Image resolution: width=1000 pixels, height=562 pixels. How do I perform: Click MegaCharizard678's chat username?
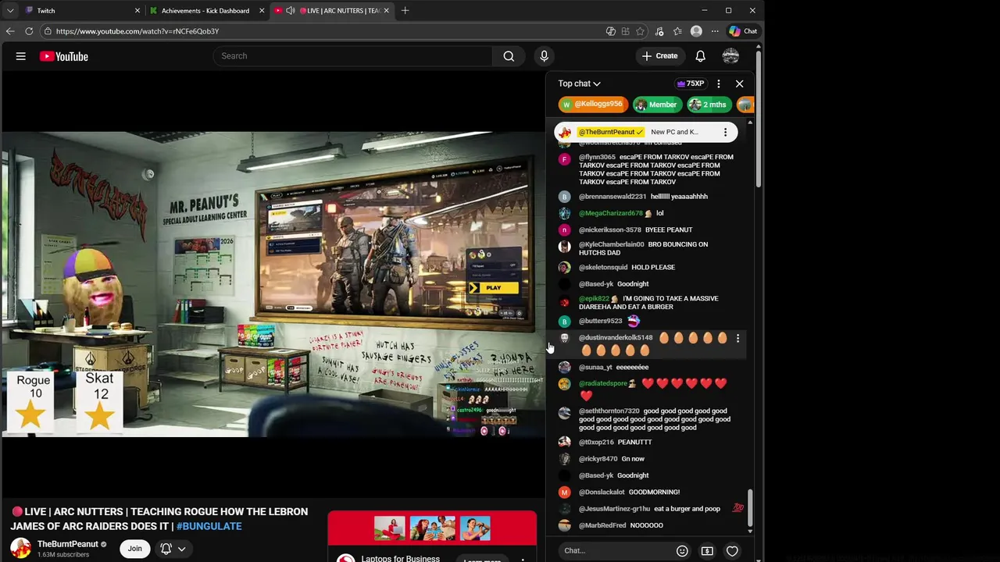pyautogui.click(x=610, y=213)
